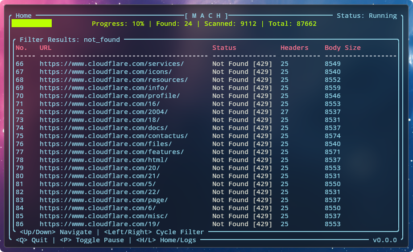
Task: Click the green progress bar
Action: click(32, 23)
